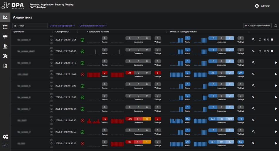This screenshot has width=279, height=151.
Task: Expand the Статус сканирования filter dropdown
Action: pyautogui.click(x=62, y=26)
